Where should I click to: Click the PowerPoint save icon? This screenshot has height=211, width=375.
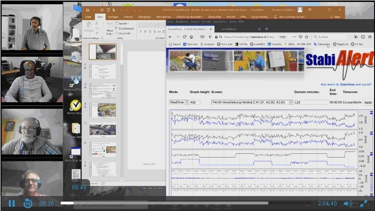coord(88,10)
